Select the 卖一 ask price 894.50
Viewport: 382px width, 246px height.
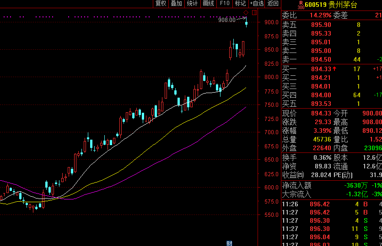click(x=321, y=59)
